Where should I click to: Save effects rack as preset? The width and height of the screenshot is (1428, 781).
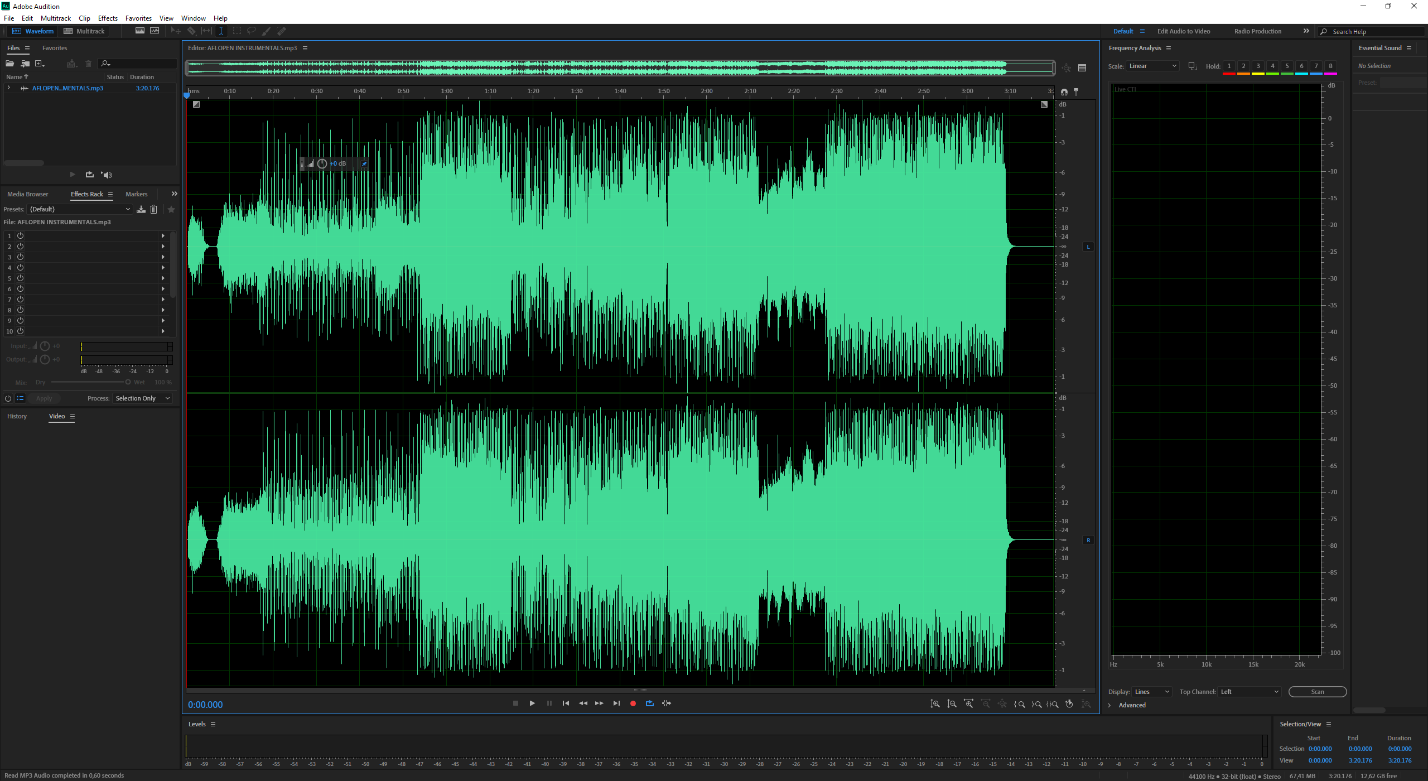pyautogui.click(x=141, y=209)
